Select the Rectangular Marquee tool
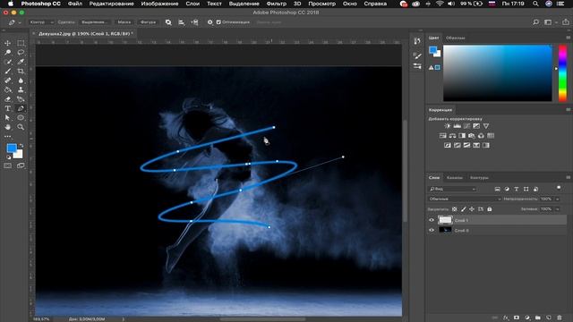This screenshot has width=573, height=322. click(21, 43)
